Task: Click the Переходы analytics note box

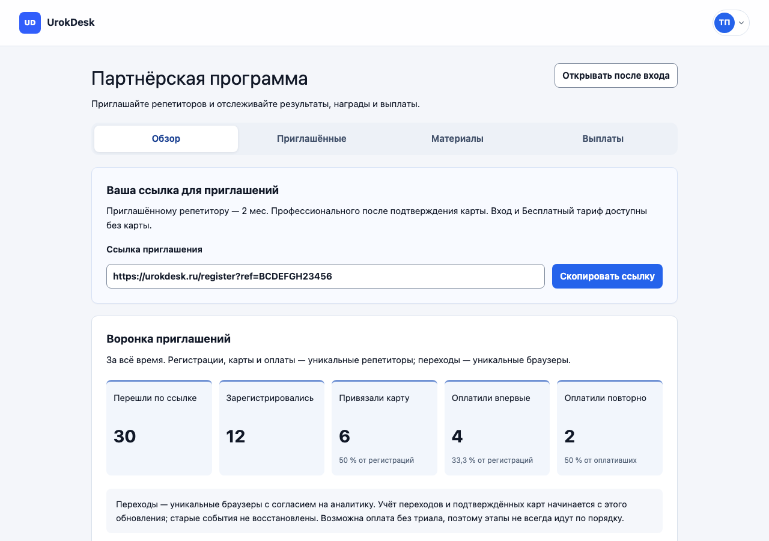Action: (x=384, y=511)
